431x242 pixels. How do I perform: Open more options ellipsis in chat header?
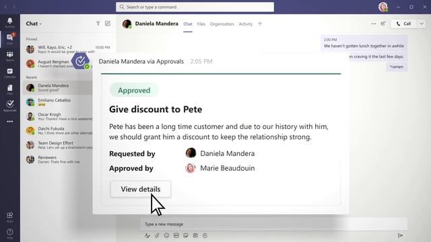[x=374, y=24]
